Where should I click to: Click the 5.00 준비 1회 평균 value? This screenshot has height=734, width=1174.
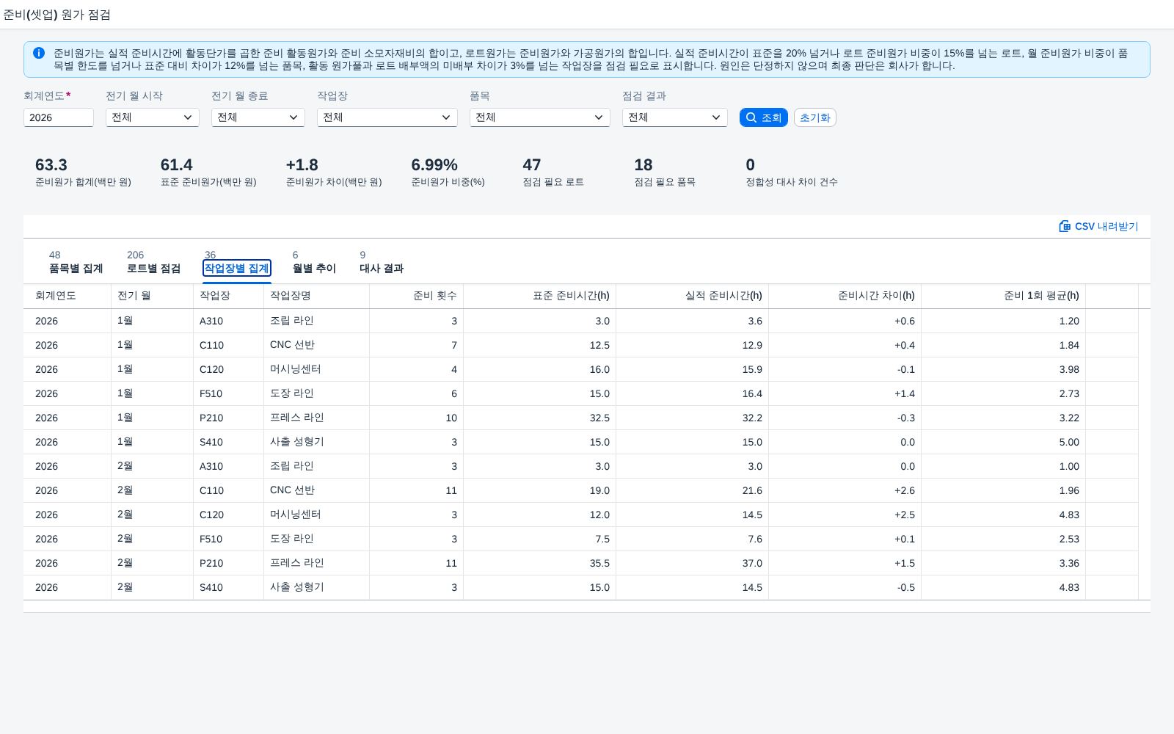tap(1069, 442)
